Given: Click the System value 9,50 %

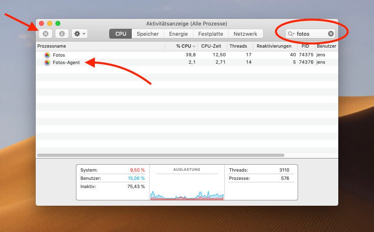Looking at the screenshot, I should point(138,170).
